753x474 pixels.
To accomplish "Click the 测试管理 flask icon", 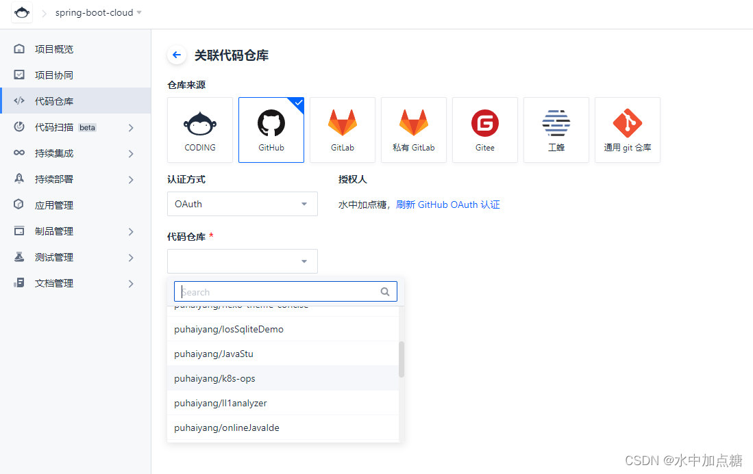I will pyautogui.click(x=19, y=256).
